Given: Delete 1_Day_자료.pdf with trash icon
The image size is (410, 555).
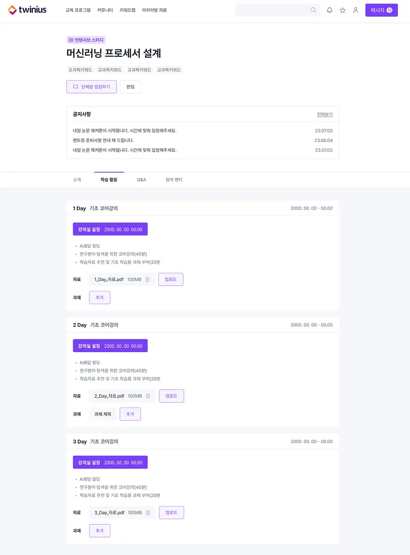Looking at the screenshot, I should 147,279.
